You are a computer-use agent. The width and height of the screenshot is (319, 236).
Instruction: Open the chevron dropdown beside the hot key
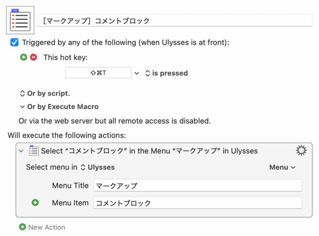[x=136, y=73]
